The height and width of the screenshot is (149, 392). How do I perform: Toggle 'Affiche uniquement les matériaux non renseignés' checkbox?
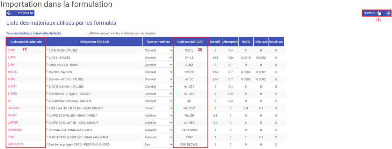[87, 33]
